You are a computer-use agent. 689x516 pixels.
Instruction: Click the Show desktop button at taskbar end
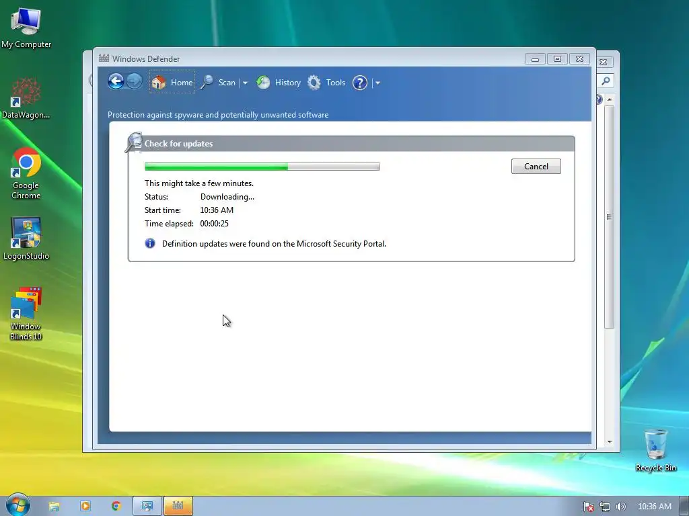684,507
